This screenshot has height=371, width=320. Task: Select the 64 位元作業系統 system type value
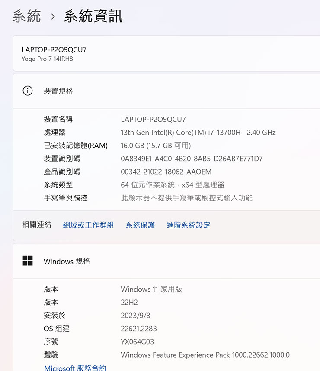coord(173,185)
